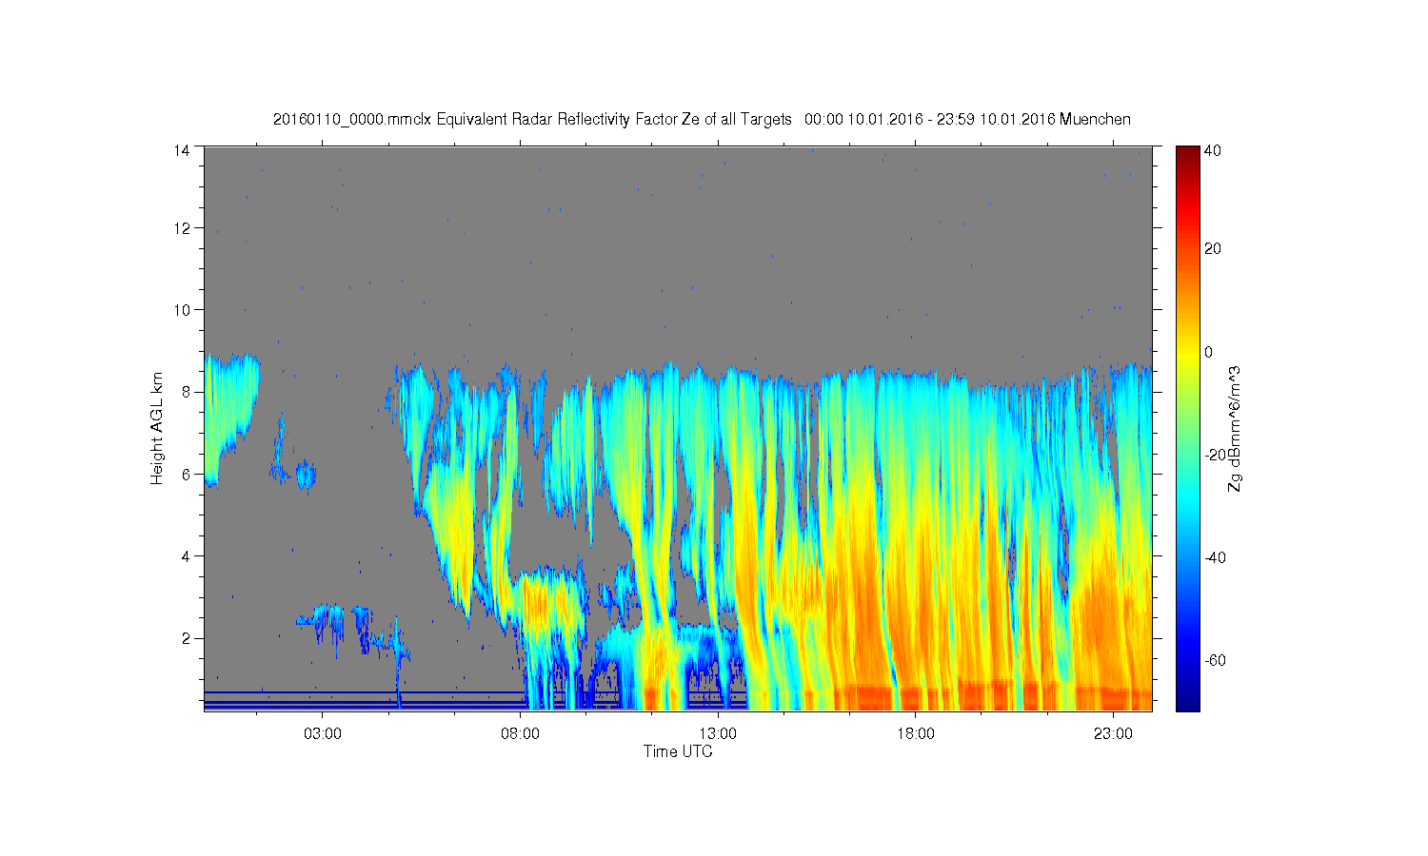Click the colorbar value '40'
Screen dimensions: 1428x856
coord(1213,150)
